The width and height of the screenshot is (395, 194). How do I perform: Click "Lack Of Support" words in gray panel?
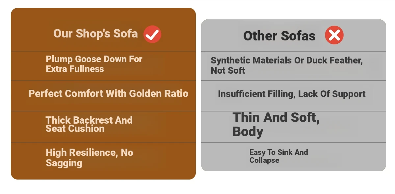(332, 94)
